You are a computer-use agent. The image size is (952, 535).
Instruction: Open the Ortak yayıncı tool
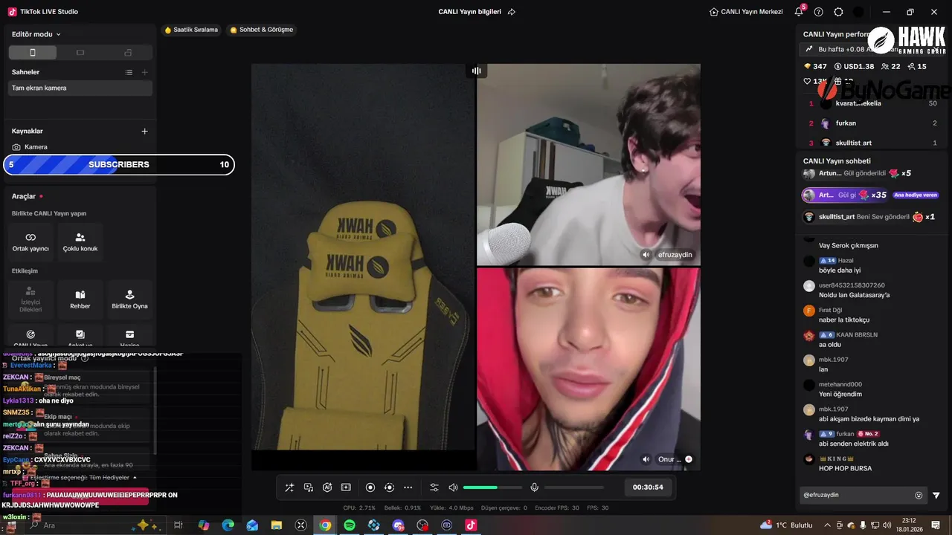coord(30,242)
